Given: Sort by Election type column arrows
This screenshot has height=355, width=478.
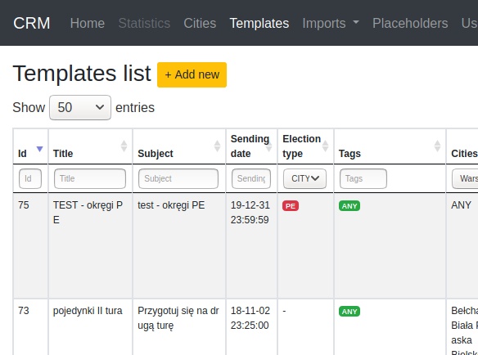Looking at the screenshot, I should (325, 146).
